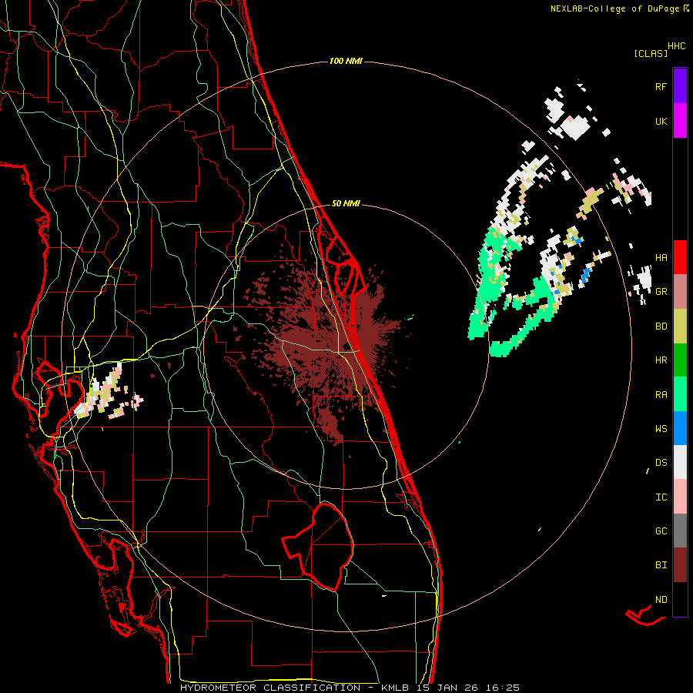The width and height of the screenshot is (693, 693).
Task: Click the HR legend label
Action: pos(661,360)
